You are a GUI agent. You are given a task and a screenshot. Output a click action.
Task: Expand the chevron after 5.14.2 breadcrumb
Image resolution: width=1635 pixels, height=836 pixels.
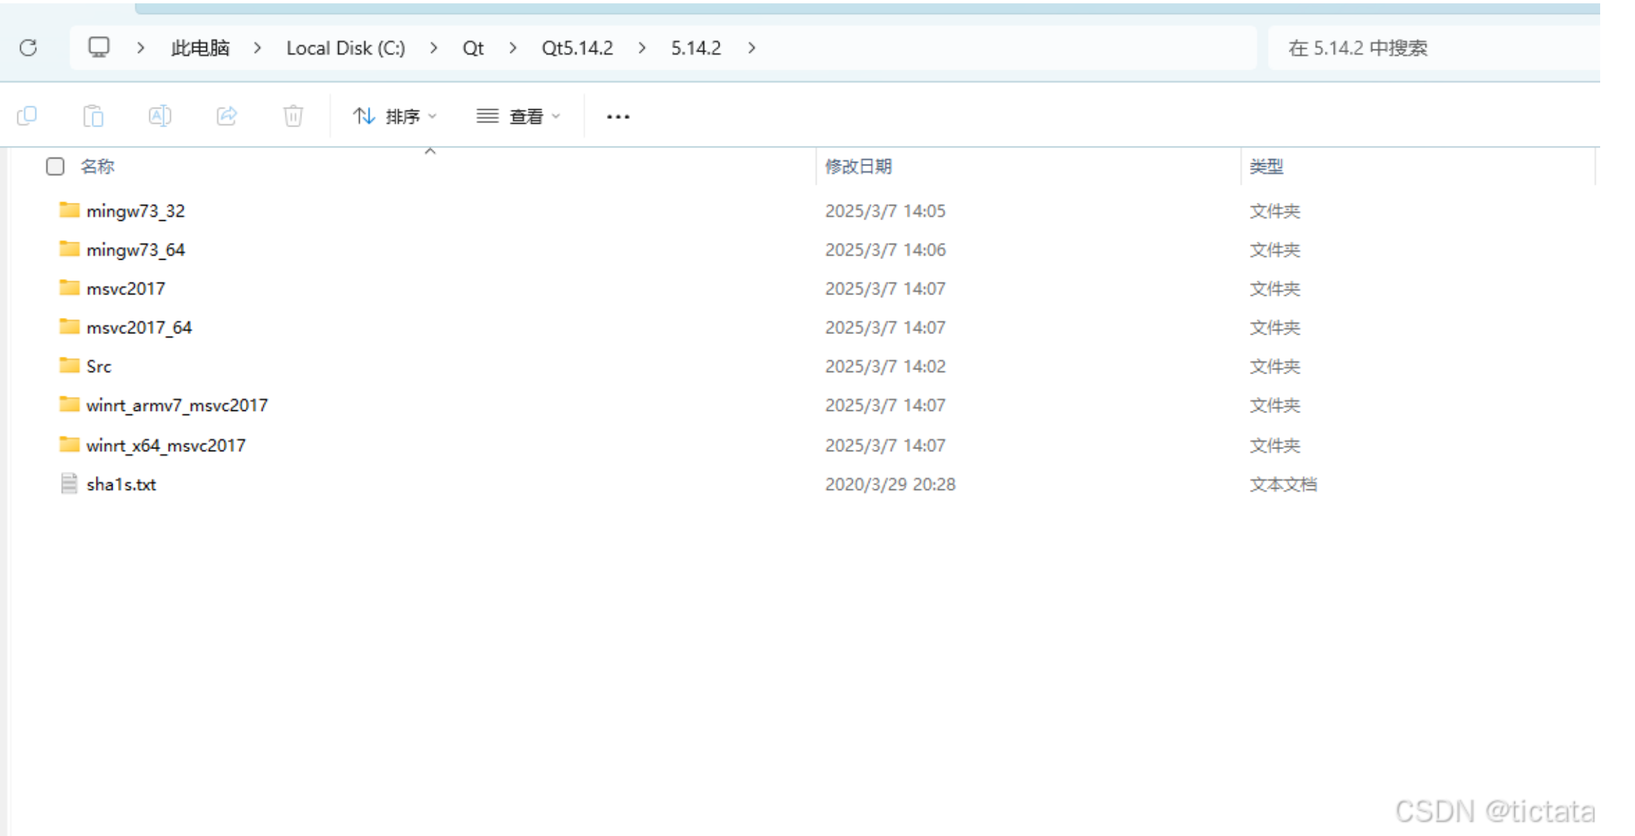(752, 48)
